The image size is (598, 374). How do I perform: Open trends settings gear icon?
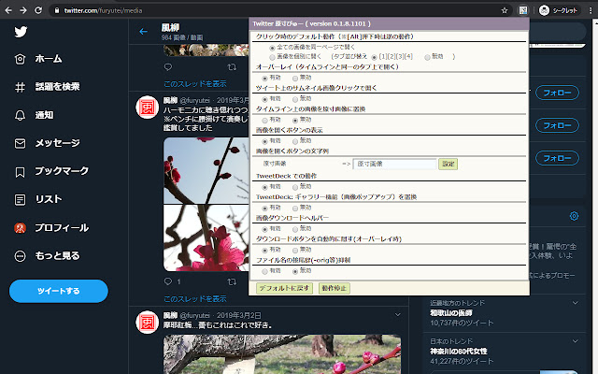(574, 216)
